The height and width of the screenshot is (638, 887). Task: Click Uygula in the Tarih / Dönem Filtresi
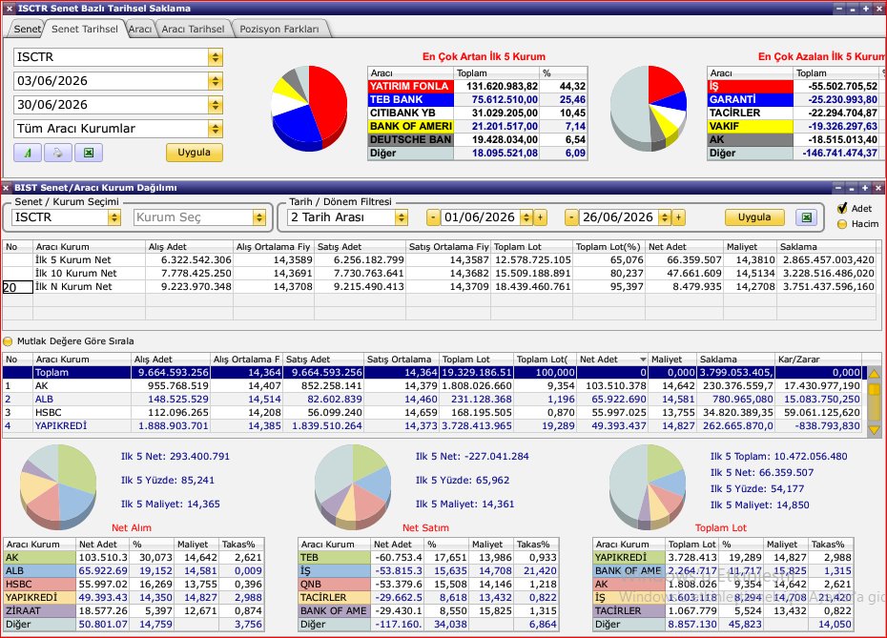[x=754, y=217]
